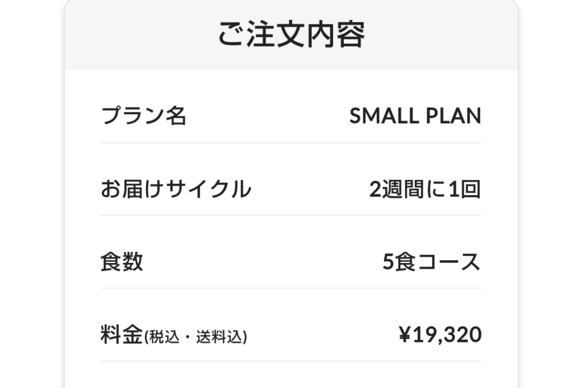Screen dimensions: 582x388
Task: Click the ¥19,320 price amount
Action: 439,335
